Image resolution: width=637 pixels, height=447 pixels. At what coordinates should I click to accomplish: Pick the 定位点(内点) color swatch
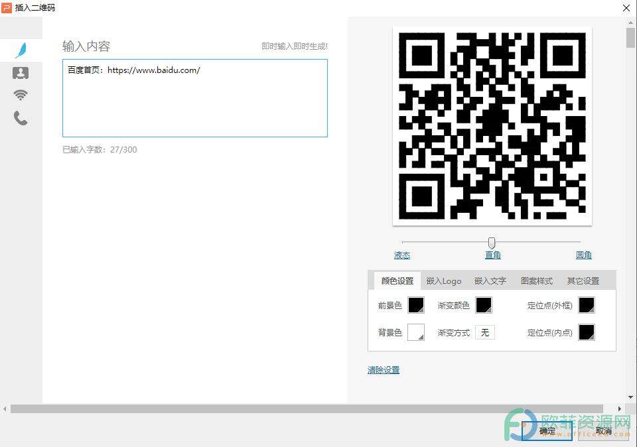(587, 332)
